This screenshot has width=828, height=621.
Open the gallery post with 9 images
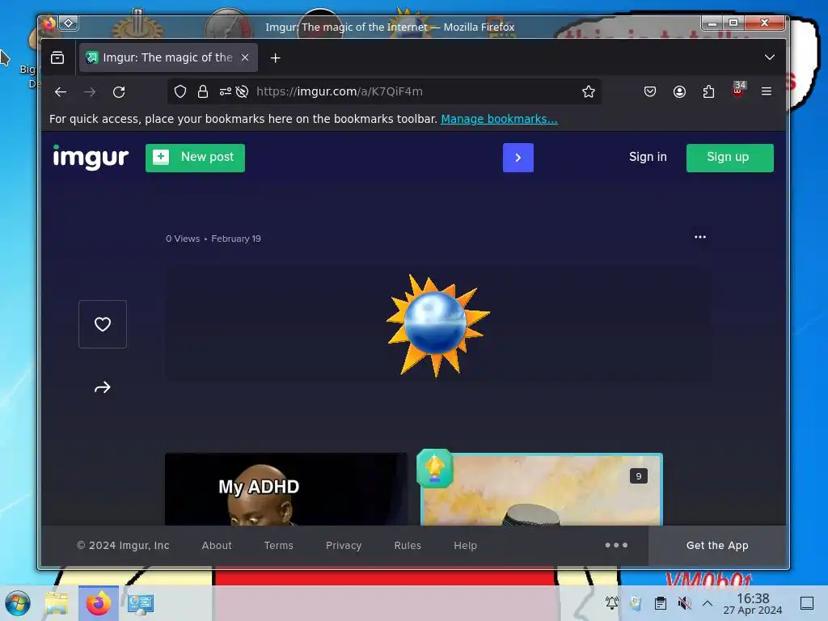(541, 489)
